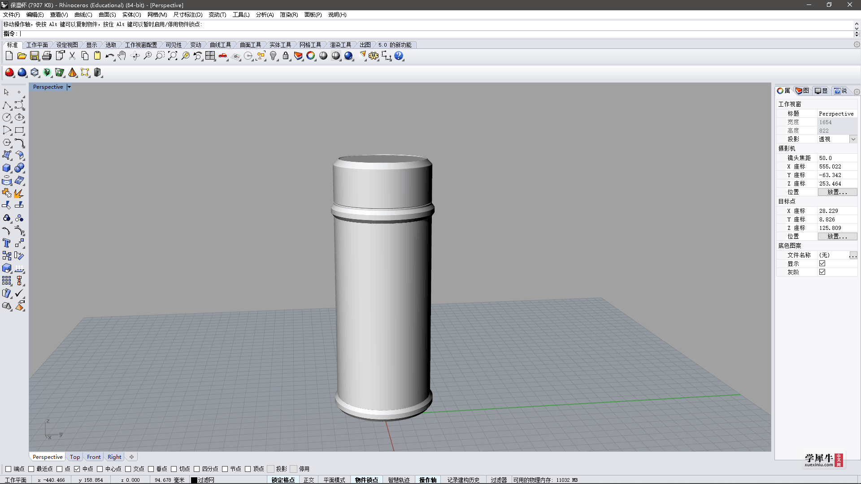Toggle 锁定格点 in status bar

pos(283,480)
